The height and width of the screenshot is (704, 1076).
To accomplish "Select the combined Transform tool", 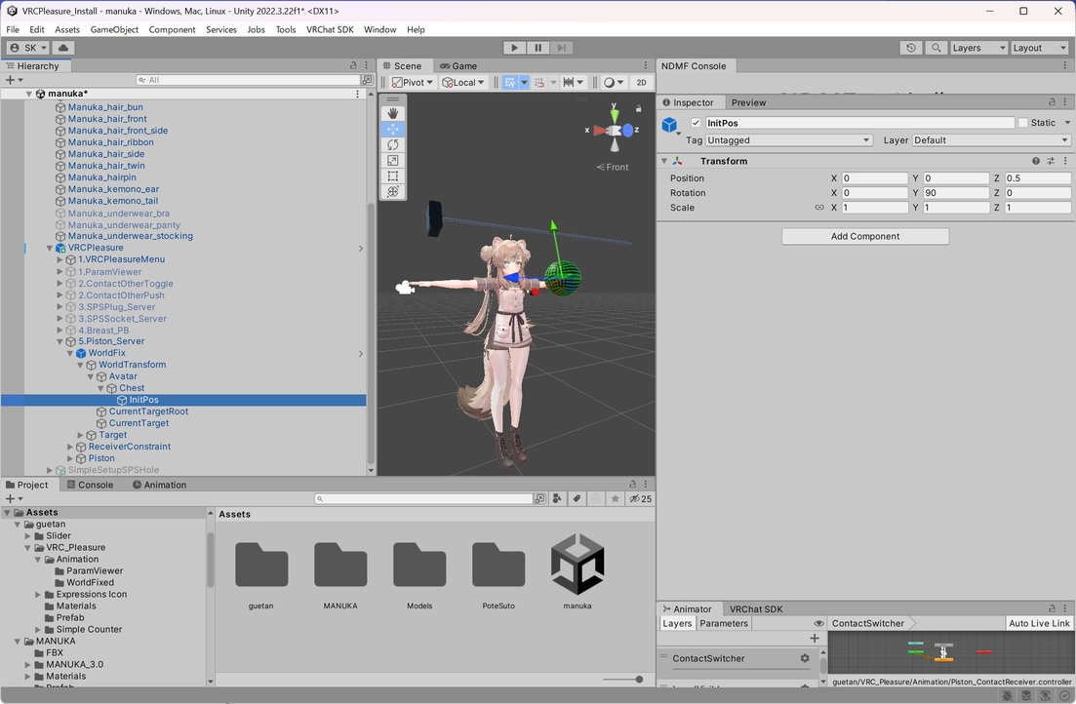I will pyautogui.click(x=392, y=192).
